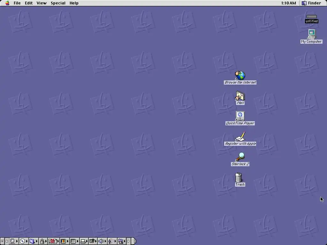
Task: Click the Control Strip left scroll arrow
Action: [x=7, y=241]
